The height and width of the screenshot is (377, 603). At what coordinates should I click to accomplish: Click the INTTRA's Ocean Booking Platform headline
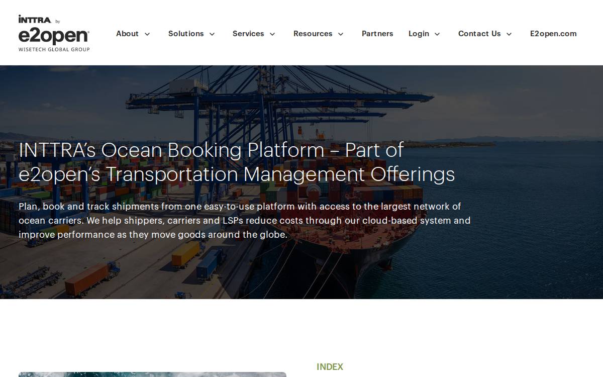point(237,162)
